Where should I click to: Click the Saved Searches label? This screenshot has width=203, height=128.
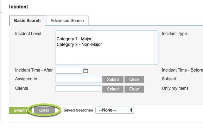click(78, 110)
